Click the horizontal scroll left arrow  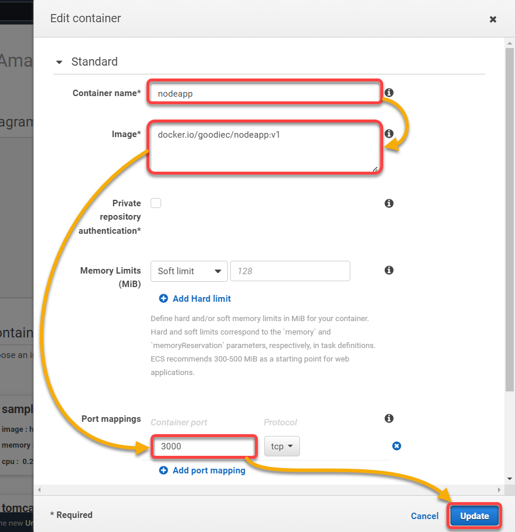39,490
